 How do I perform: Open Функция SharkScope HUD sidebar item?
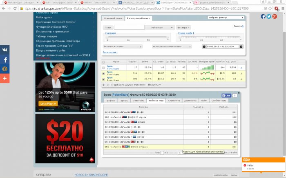coord(52,27)
